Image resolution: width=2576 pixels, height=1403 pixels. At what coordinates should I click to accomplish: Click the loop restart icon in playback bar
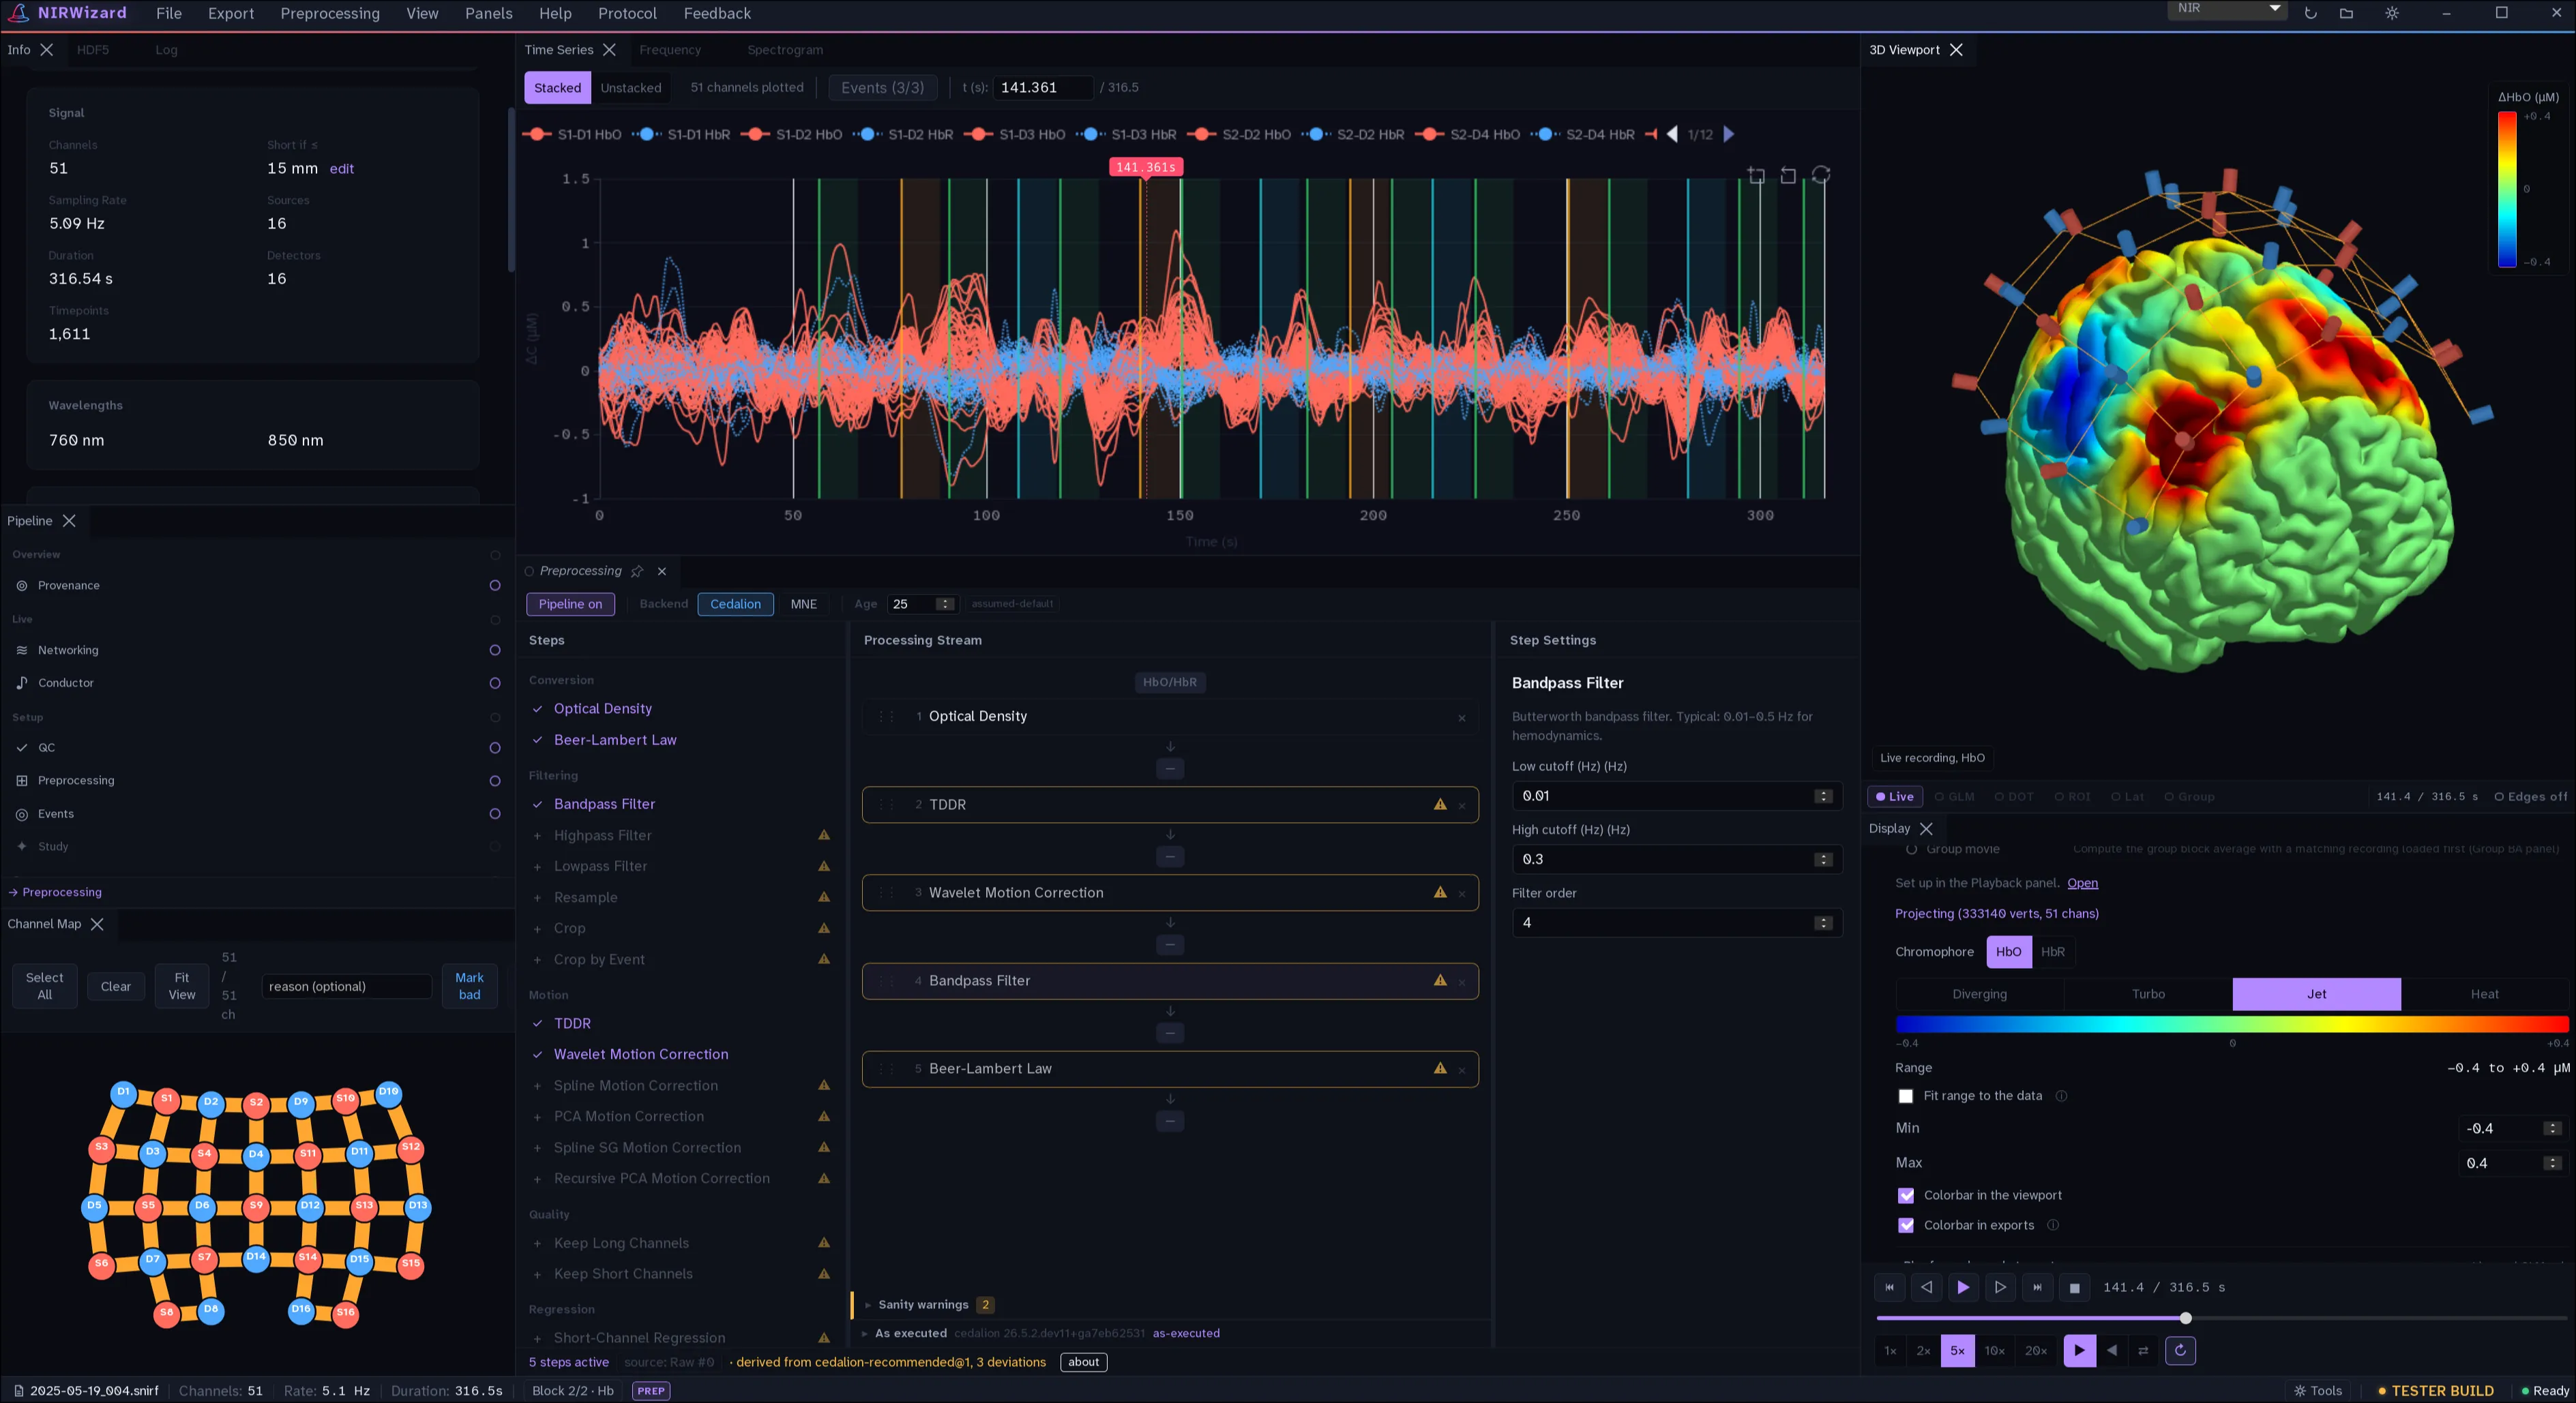tap(2180, 1350)
